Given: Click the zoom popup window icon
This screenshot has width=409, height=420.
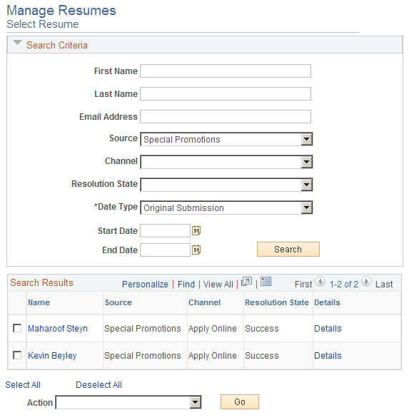Looking at the screenshot, I should click(x=246, y=282).
